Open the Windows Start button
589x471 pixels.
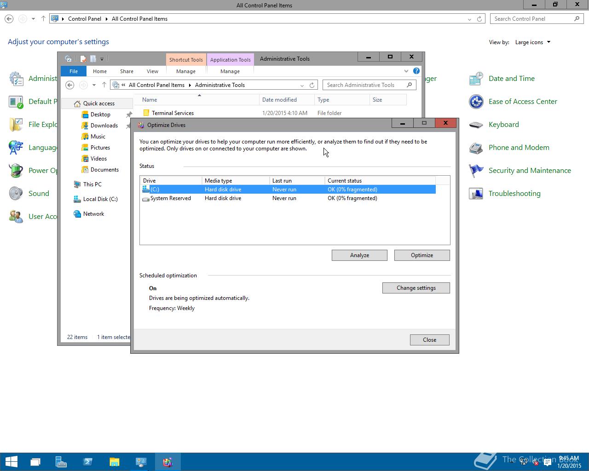tap(11, 462)
